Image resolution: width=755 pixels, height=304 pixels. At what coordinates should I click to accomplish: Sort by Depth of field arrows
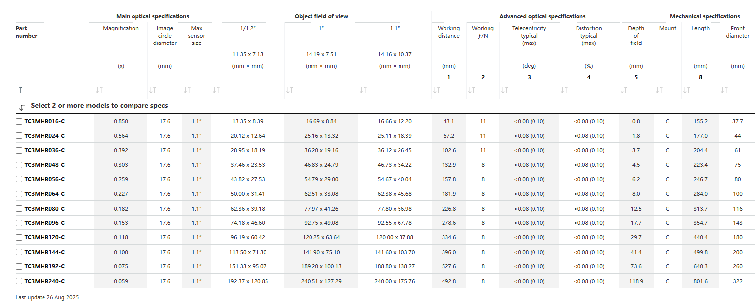click(623, 90)
